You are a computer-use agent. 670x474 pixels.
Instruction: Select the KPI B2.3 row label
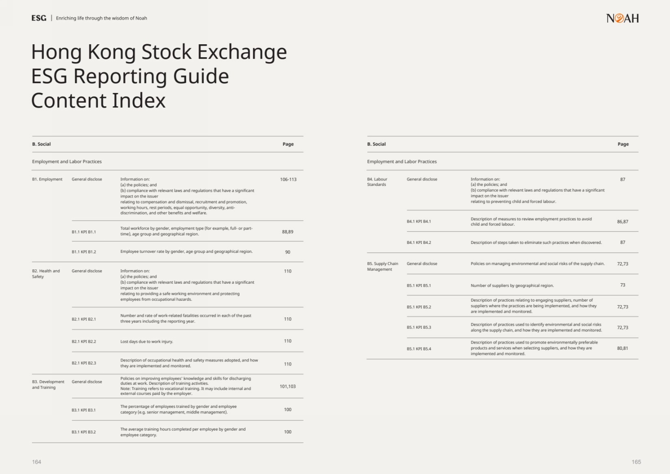point(84,363)
